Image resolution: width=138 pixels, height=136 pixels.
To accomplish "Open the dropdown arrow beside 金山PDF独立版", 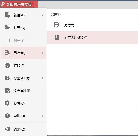I will [x=36, y=4].
